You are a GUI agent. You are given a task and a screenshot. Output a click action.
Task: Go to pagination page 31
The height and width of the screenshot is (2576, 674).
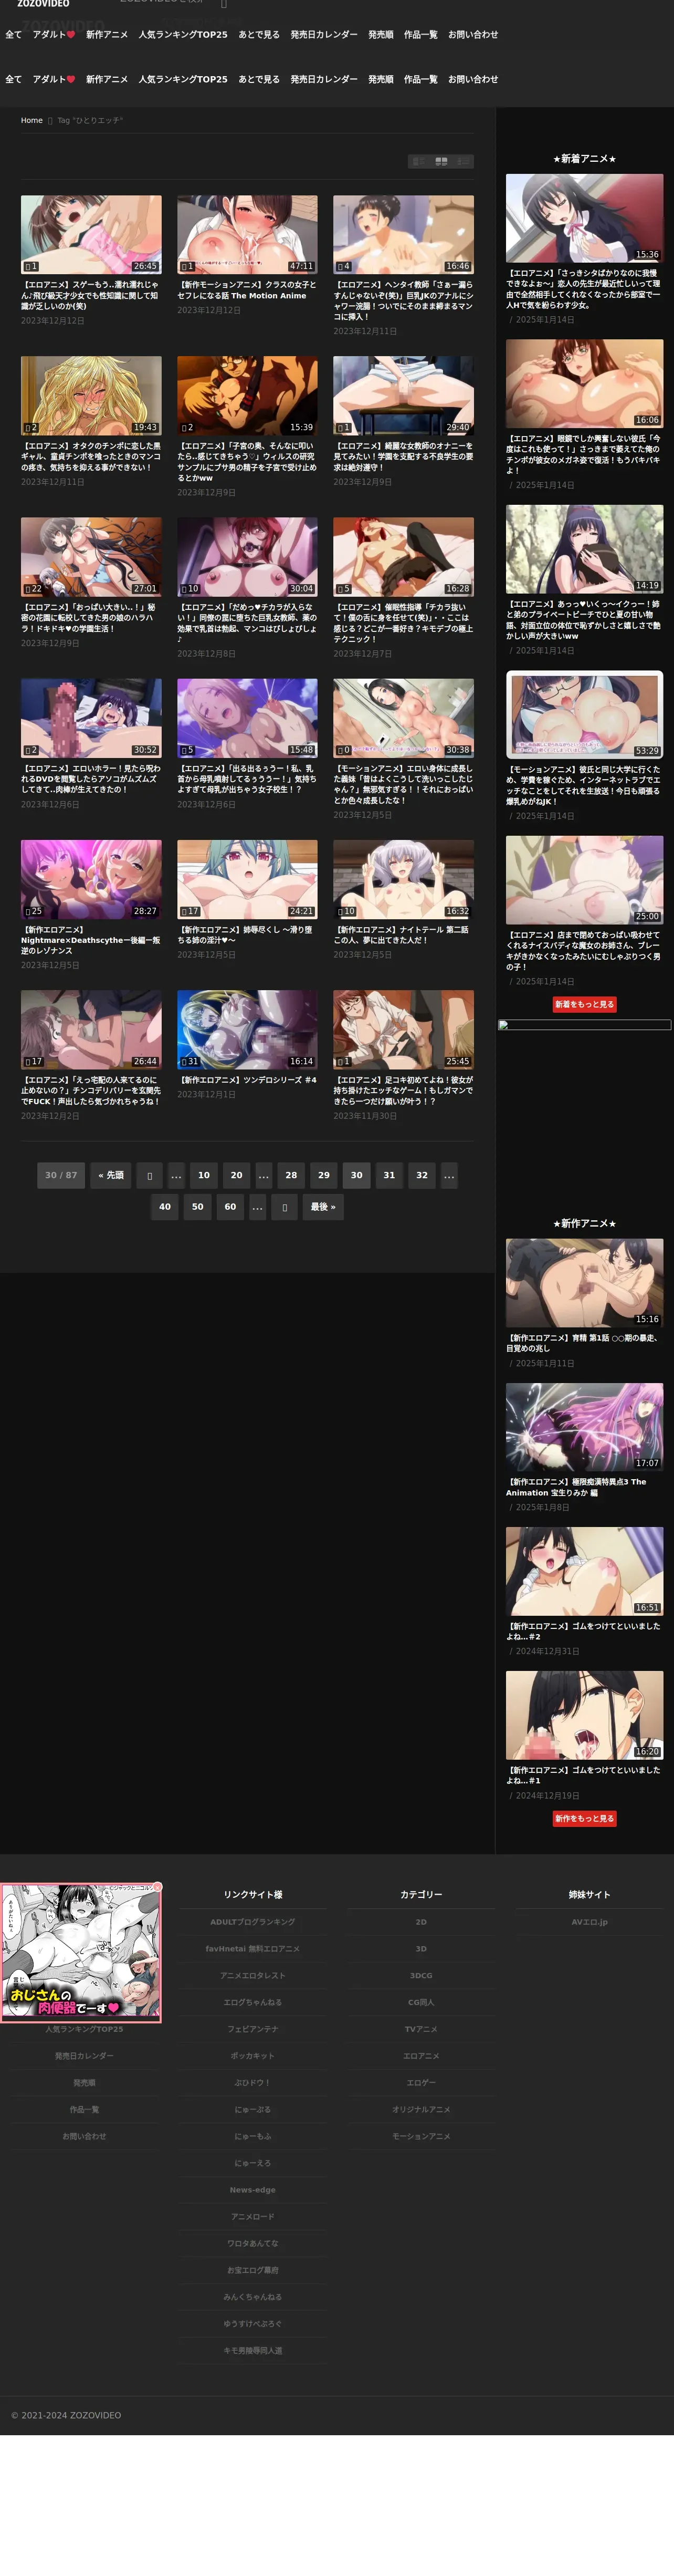(x=389, y=1175)
